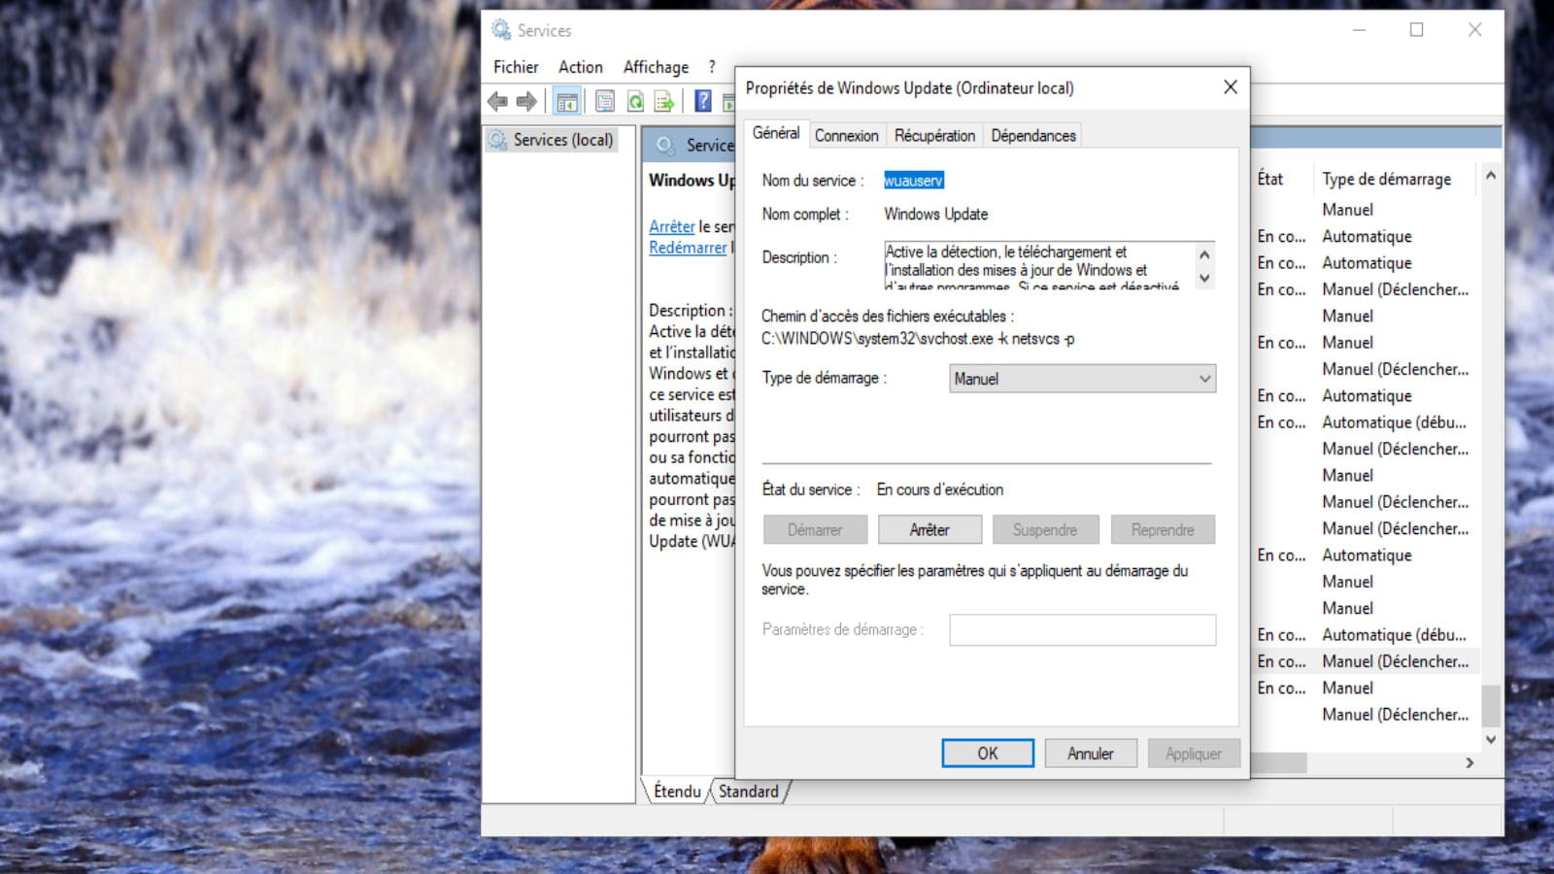
Task: Click the Arrêter button in the dialog
Action: (x=929, y=530)
